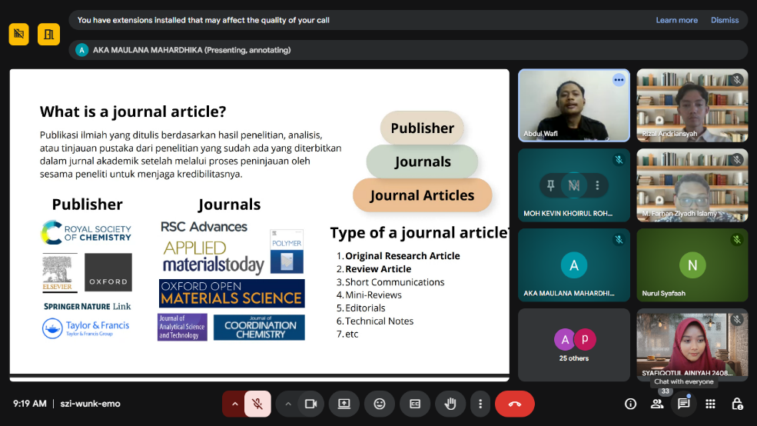Open options on Abdul Wafi's video tile
757x426 pixels.
click(619, 80)
